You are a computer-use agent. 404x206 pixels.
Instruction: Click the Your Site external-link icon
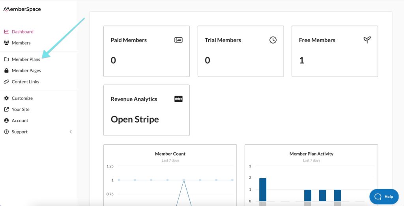(6, 109)
